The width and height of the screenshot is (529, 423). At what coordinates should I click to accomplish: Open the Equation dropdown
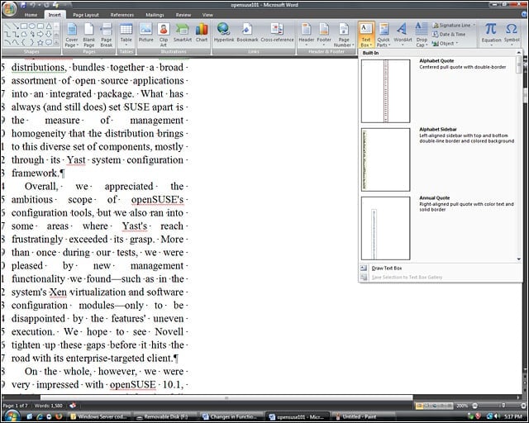coord(491,35)
